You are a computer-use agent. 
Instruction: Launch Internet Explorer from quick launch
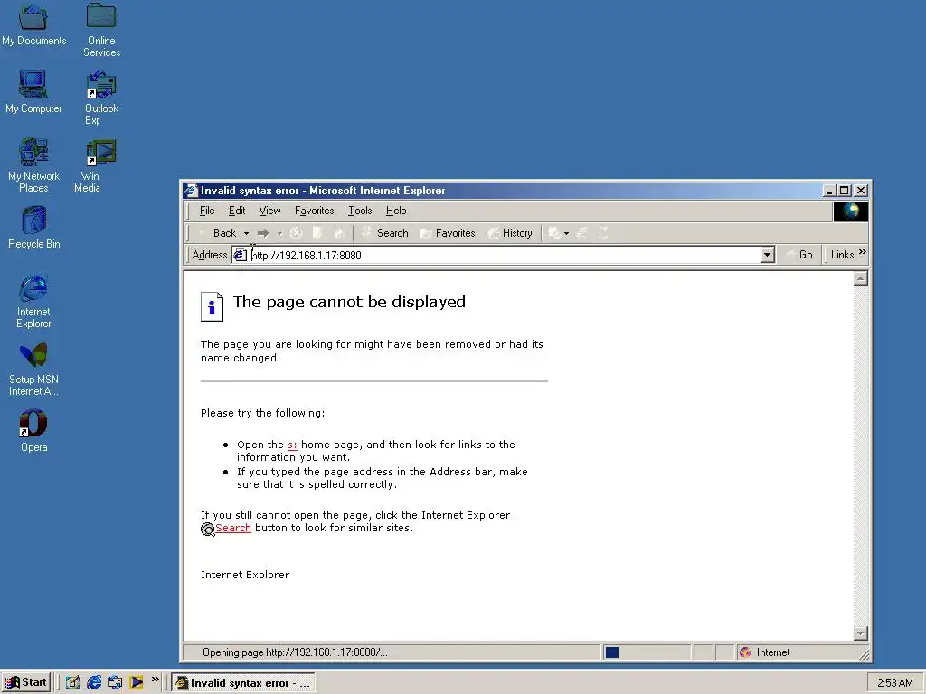coord(94,682)
